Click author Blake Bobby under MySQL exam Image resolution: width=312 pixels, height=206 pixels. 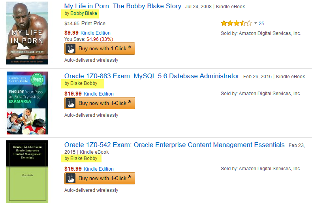[84, 83]
